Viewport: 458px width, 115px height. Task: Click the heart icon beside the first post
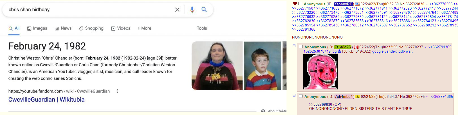[295, 4]
